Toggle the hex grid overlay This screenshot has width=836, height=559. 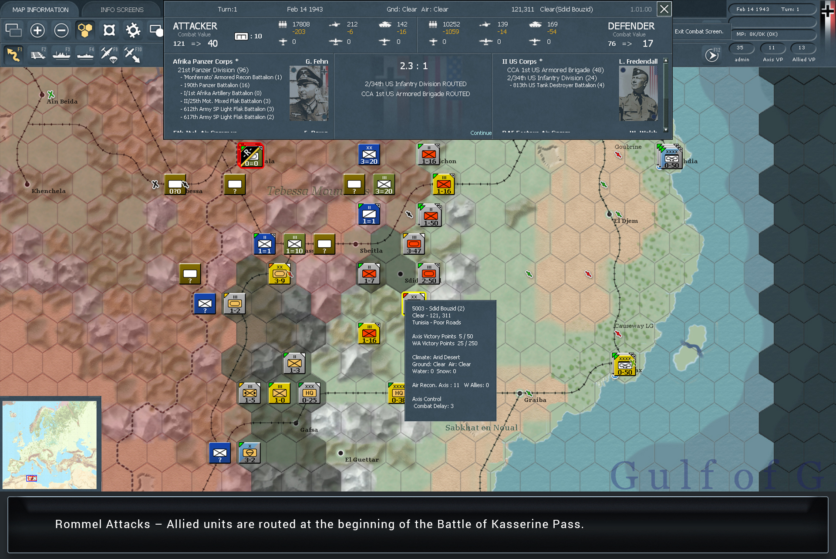[85, 30]
